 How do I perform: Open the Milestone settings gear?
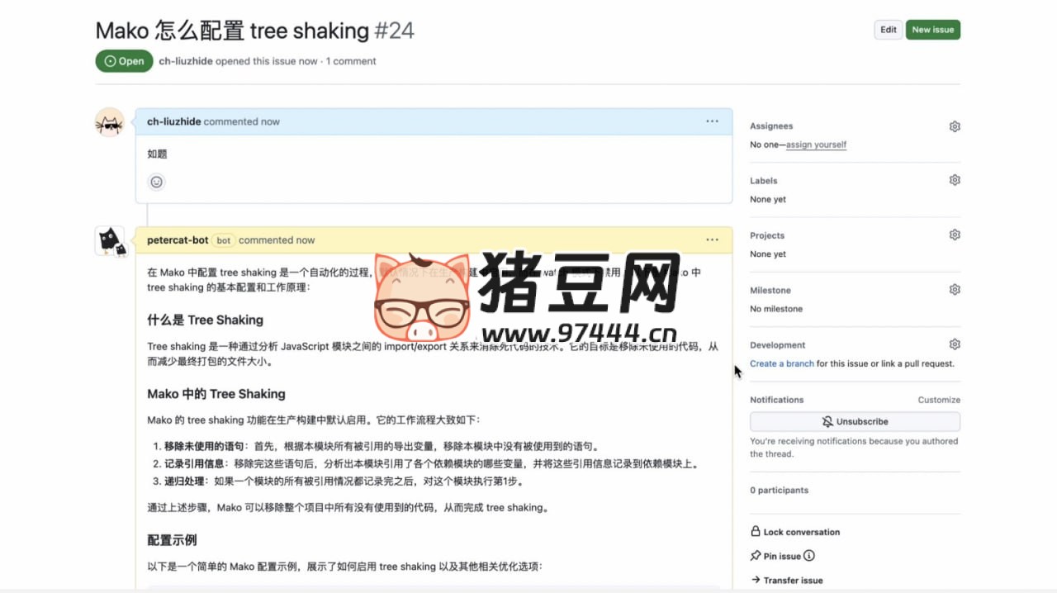coord(954,289)
